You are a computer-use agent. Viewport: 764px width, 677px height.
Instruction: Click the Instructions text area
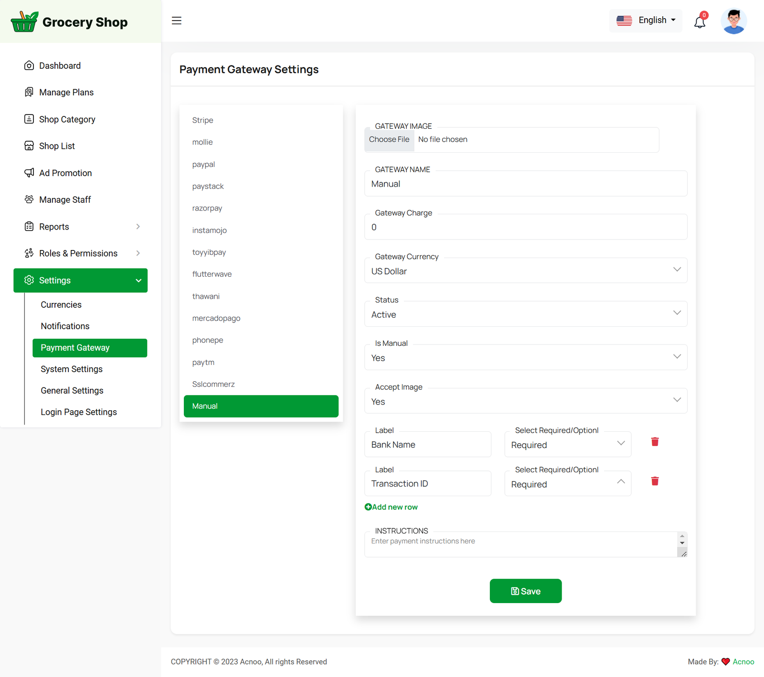click(x=520, y=545)
